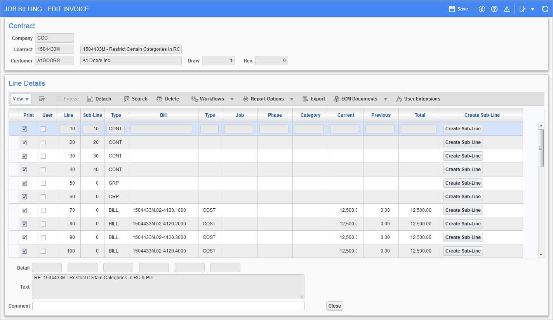This screenshot has height=320, width=553.
Task: Toggle User checkbox for line 60
Action: pos(43,197)
